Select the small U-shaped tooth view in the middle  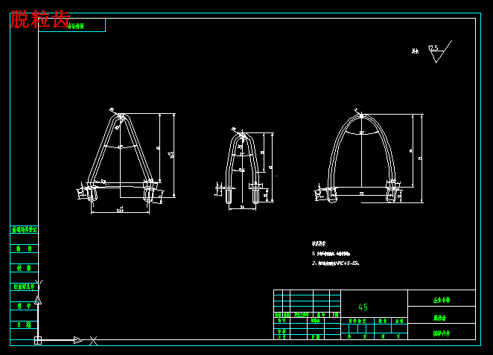tap(244, 169)
